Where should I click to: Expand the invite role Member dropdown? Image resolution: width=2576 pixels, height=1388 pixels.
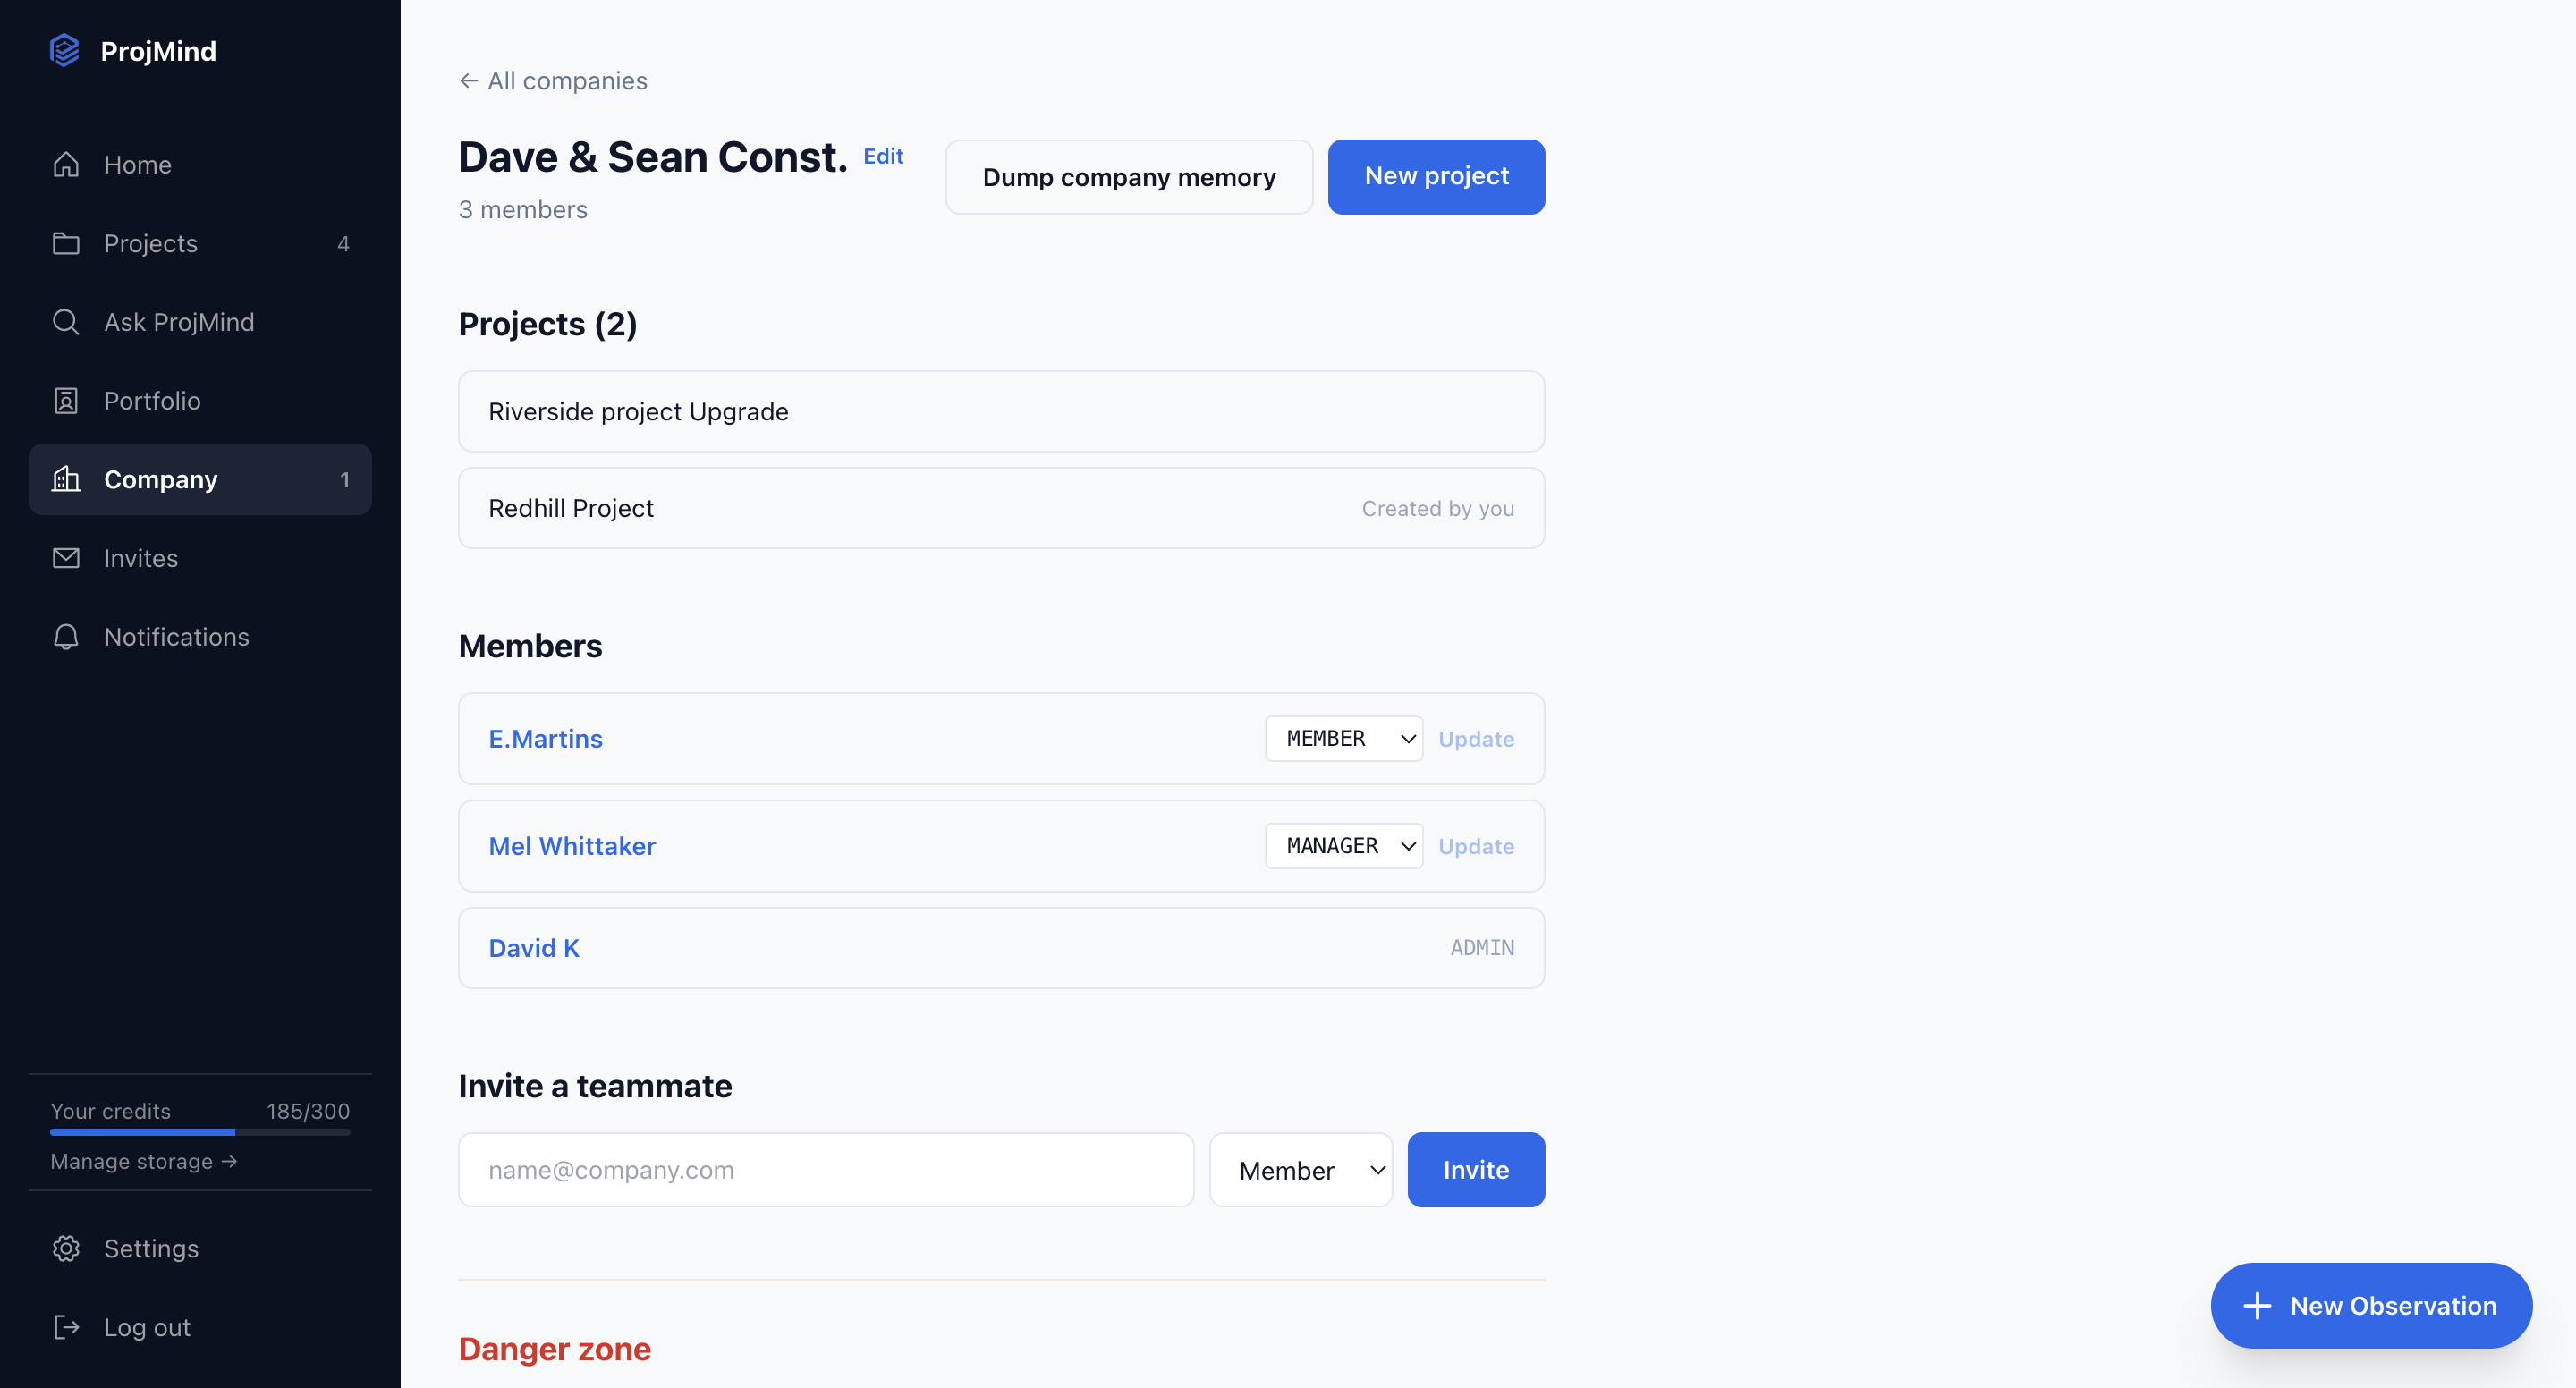point(1300,1170)
